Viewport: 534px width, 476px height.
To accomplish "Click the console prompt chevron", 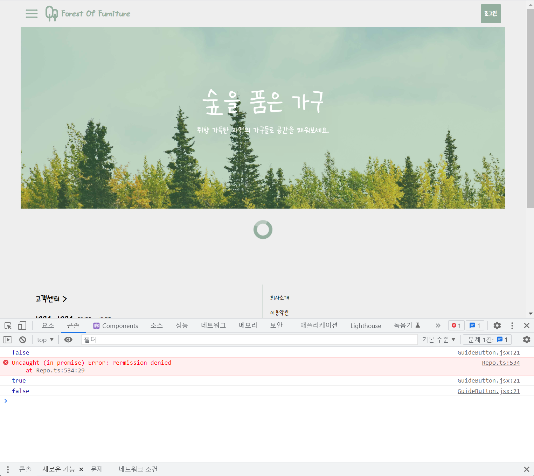I will (x=6, y=401).
